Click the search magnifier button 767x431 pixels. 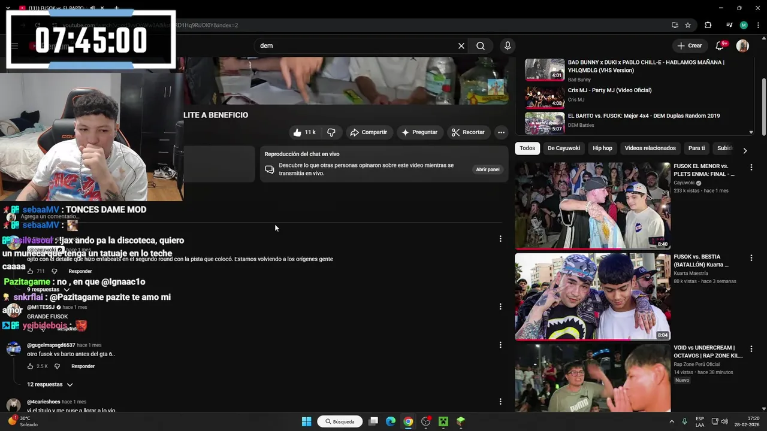(481, 45)
